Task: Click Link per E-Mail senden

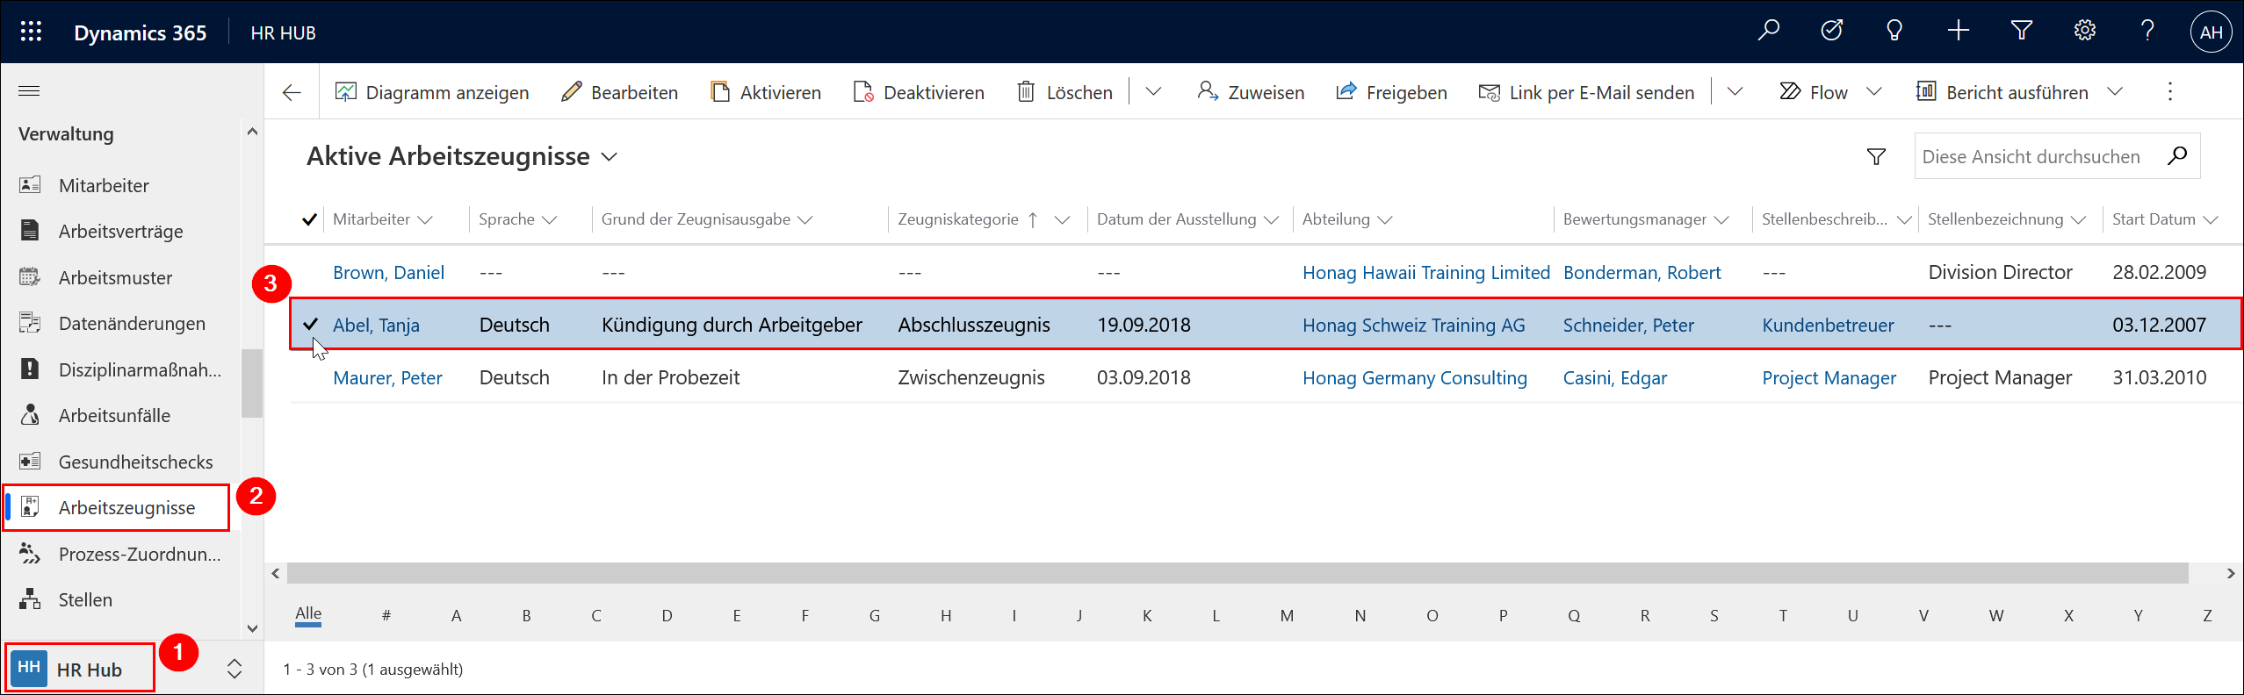Action: tap(1586, 92)
